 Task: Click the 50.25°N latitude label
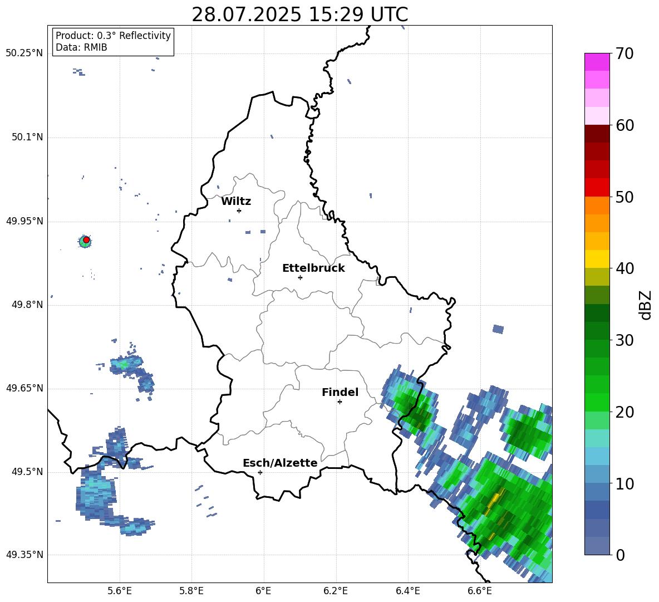click(24, 53)
